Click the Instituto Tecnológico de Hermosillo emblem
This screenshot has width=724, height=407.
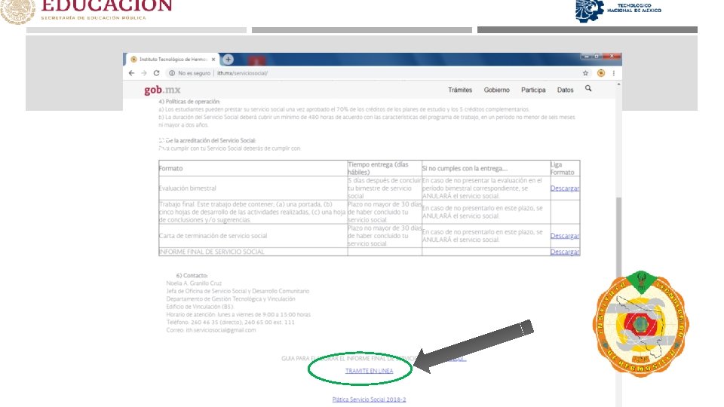pyautogui.click(x=640, y=323)
